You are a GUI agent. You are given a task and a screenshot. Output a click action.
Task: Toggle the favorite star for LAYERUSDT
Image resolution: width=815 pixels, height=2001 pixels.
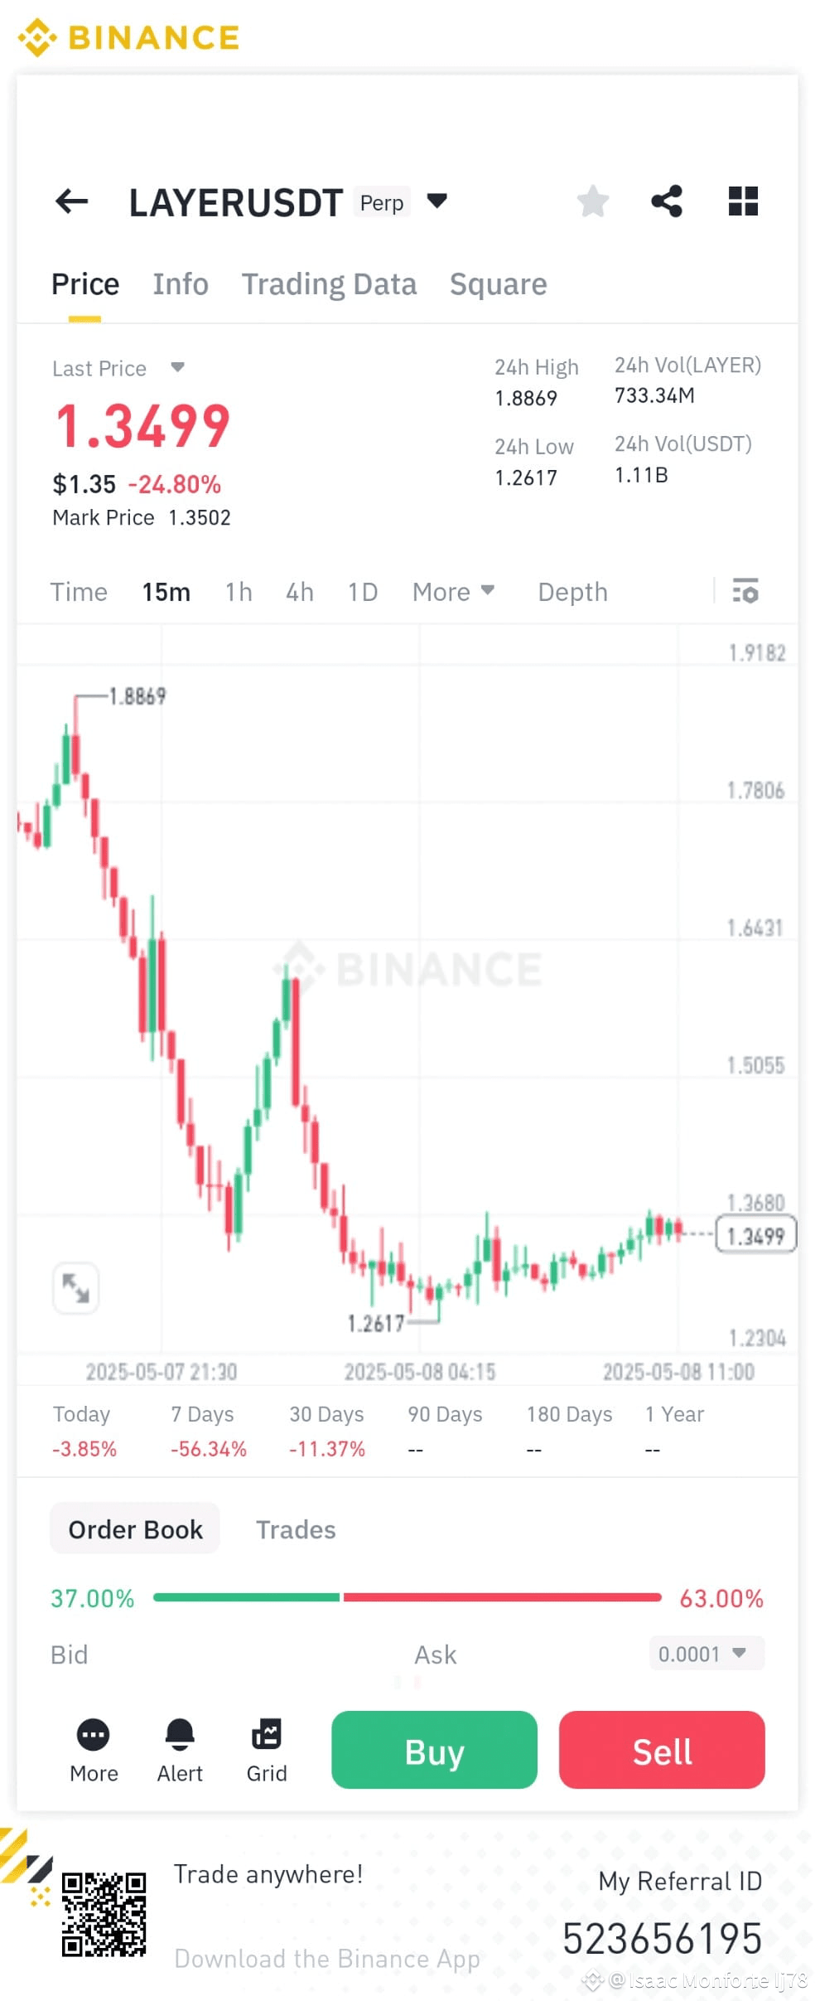pos(593,201)
